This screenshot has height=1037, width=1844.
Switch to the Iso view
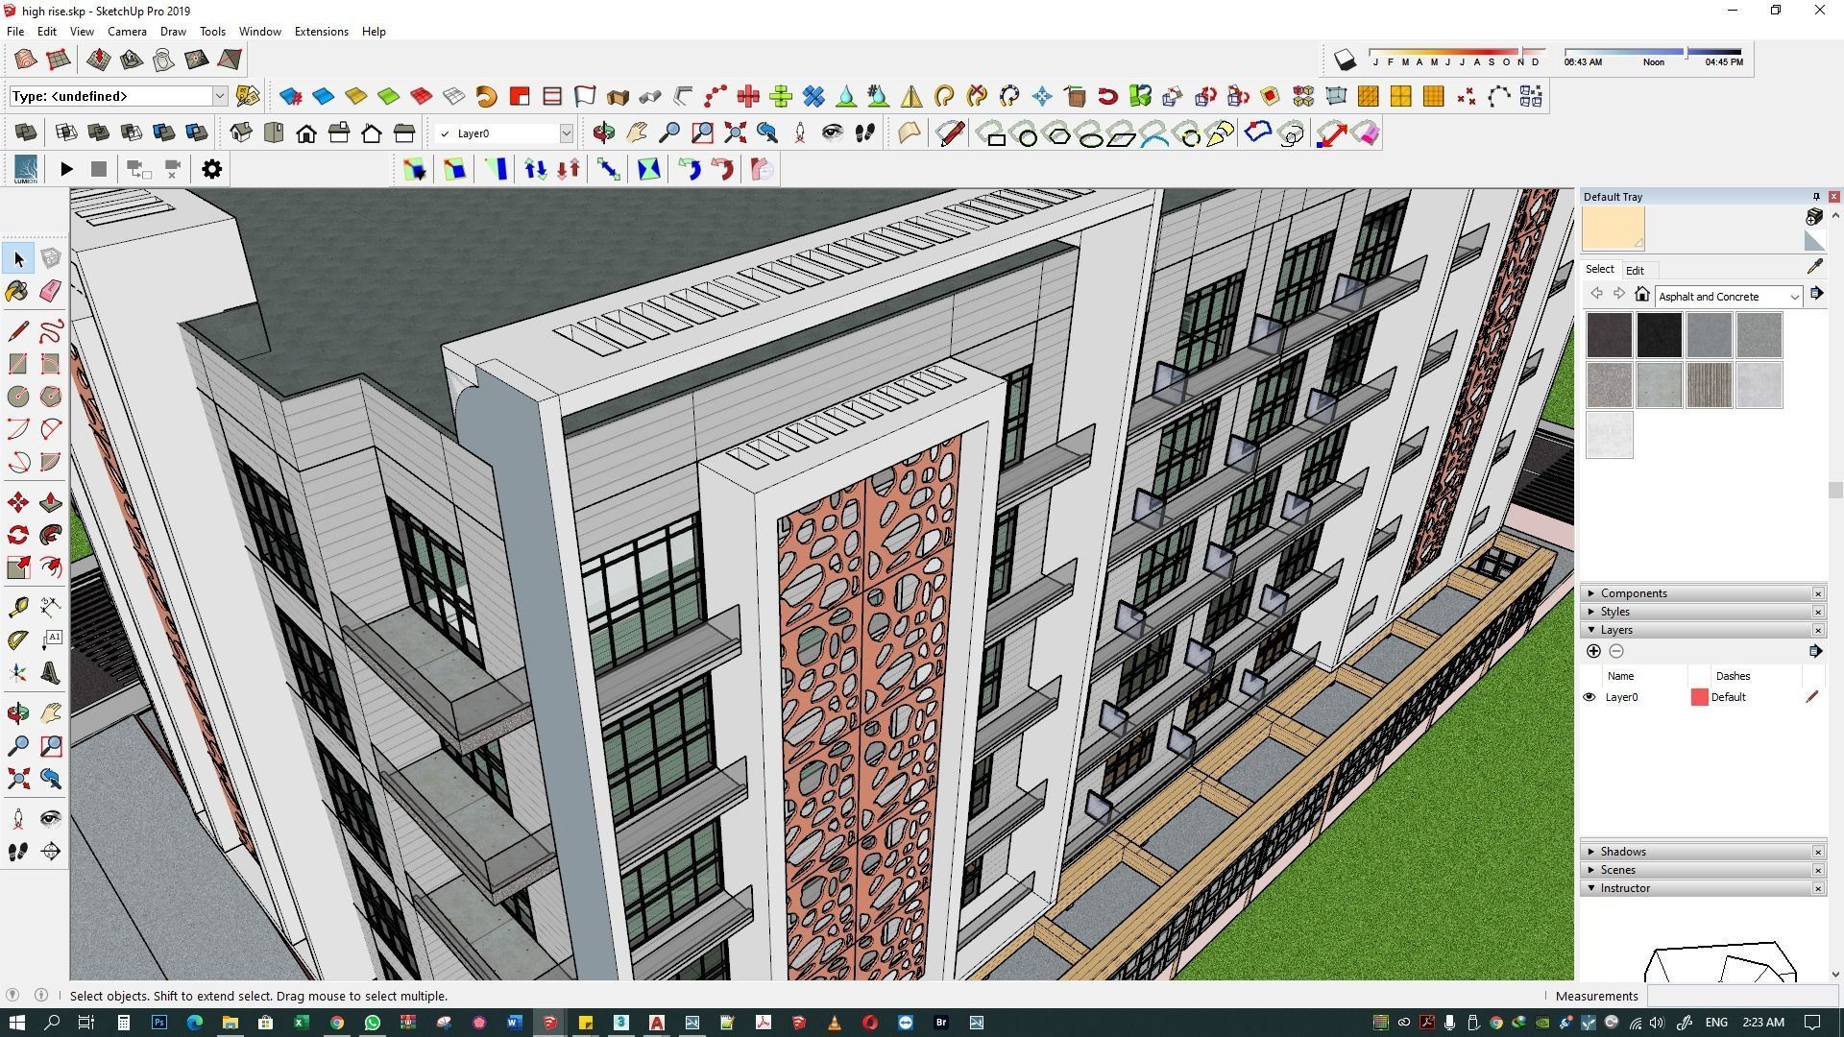click(241, 133)
